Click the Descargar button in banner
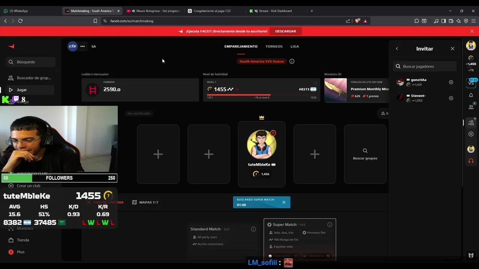 click(x=286, y=31)
